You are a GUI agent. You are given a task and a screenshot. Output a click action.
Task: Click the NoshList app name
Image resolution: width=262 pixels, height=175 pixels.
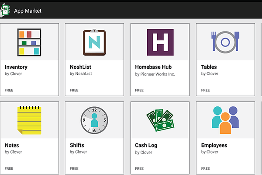click(x=80, y=67)
